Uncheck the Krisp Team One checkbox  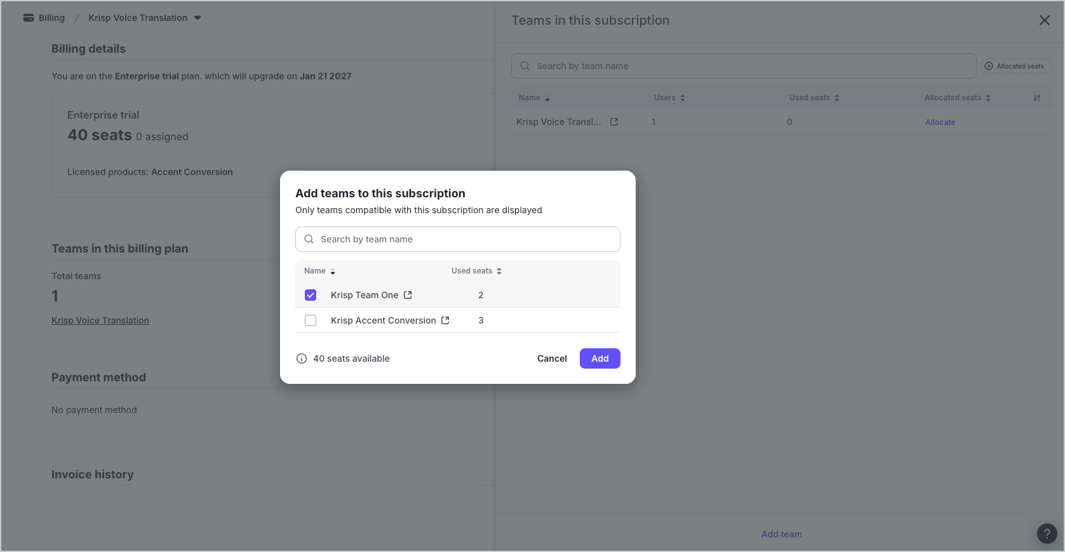point(311,295)
